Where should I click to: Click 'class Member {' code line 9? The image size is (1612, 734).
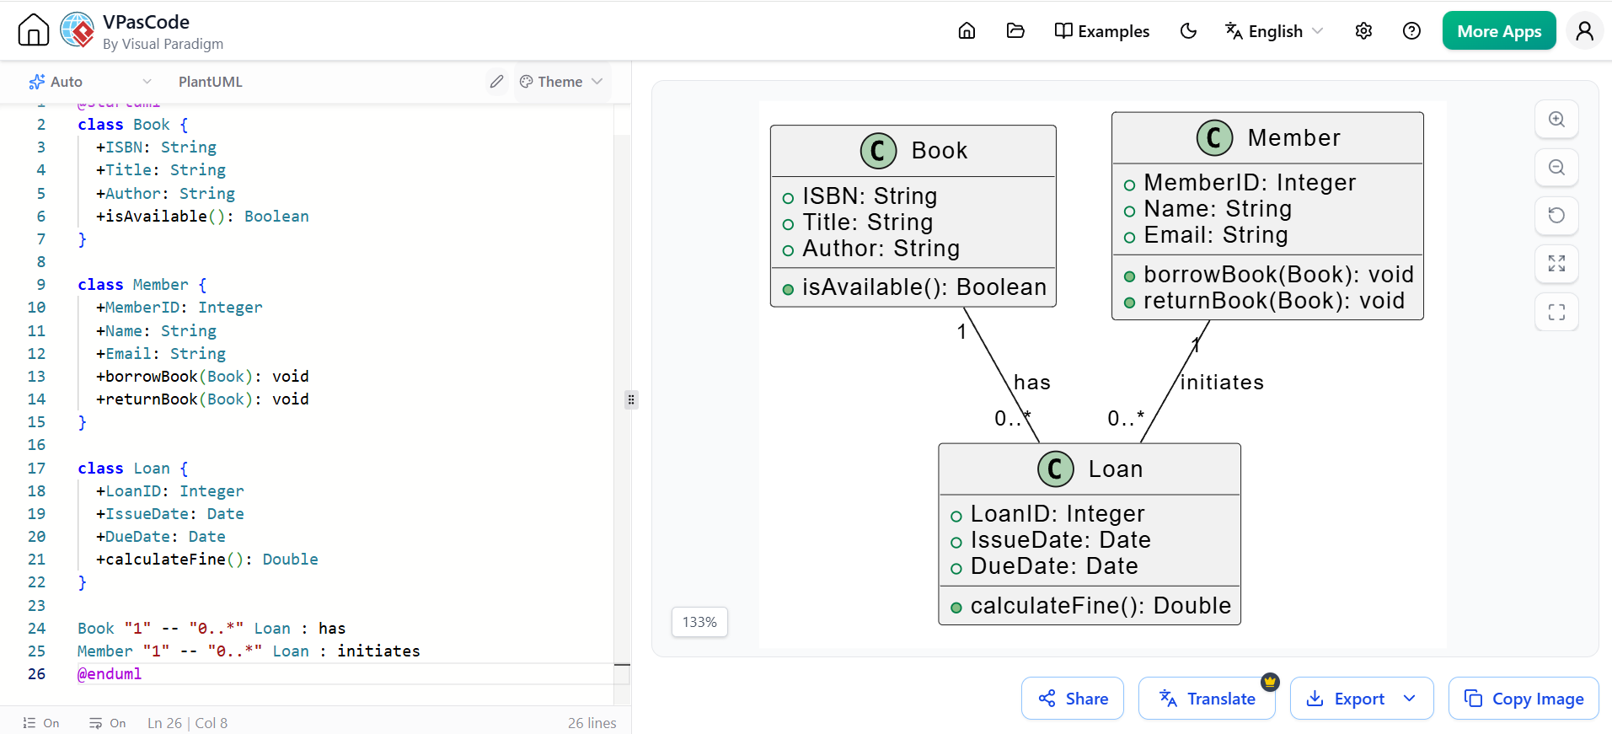point(142,285)
